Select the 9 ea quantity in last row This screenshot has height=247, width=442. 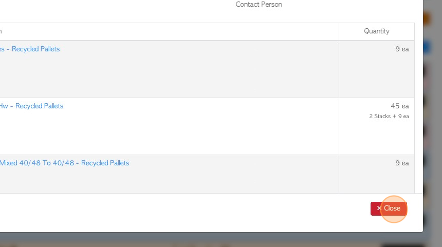tap(402, 163)
